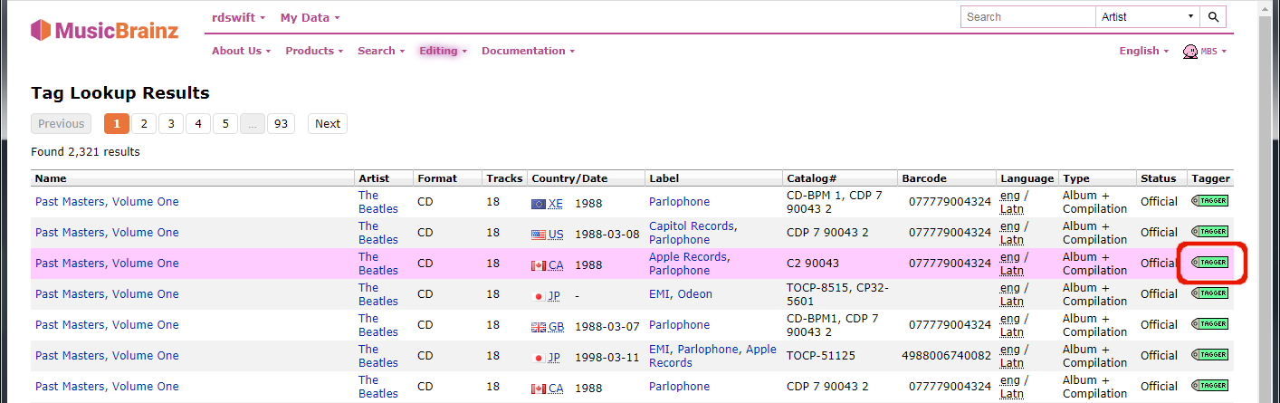This screenshot has height=403, width=1280.
Task: Click the Tagger icon for the US Capitol Records release
Action: (x=1210, y=232)
